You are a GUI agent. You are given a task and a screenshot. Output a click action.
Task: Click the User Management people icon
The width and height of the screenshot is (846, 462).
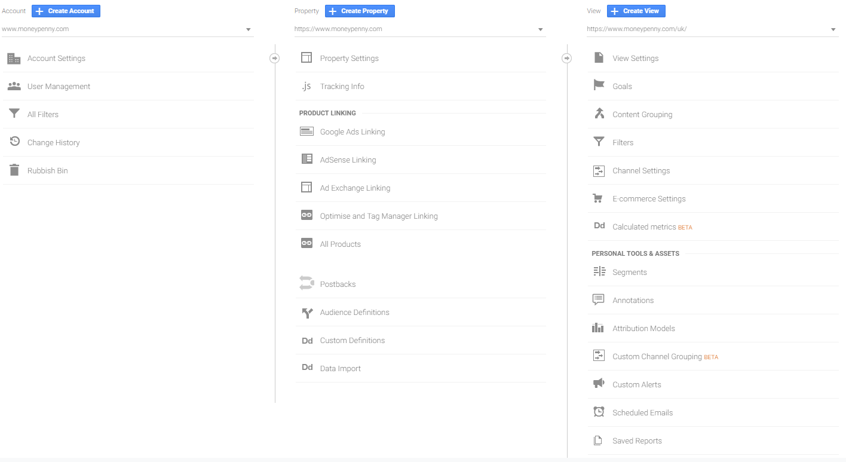coord(14,86)
